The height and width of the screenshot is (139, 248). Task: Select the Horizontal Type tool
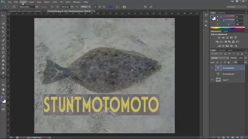click(x=3, y=77)
